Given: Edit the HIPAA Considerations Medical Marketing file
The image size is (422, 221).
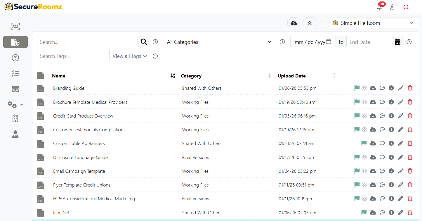Looking at the screenshot, I should point(401,198).
